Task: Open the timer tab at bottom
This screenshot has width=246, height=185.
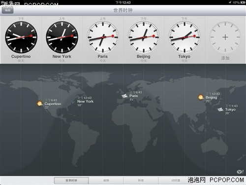Action: pyautogui.click(x=176, y=181)
